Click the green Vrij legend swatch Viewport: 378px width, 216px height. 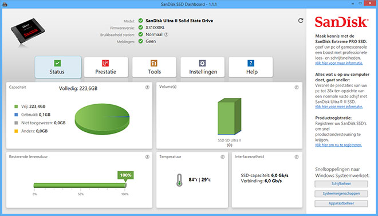click(16, 107)
